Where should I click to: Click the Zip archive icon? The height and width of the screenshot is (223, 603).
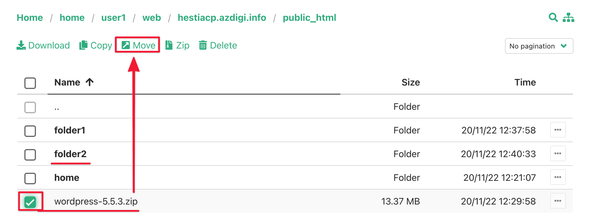point(169,45)
